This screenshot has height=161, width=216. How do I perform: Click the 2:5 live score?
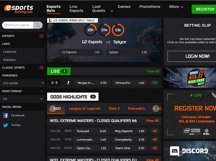tap(54, 83)
